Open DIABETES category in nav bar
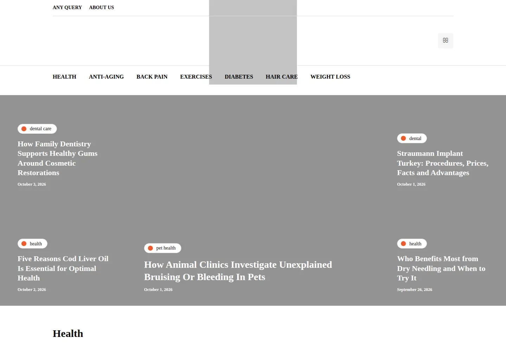Viewport: 506px width, 351px height. click(x=239, y=77)
